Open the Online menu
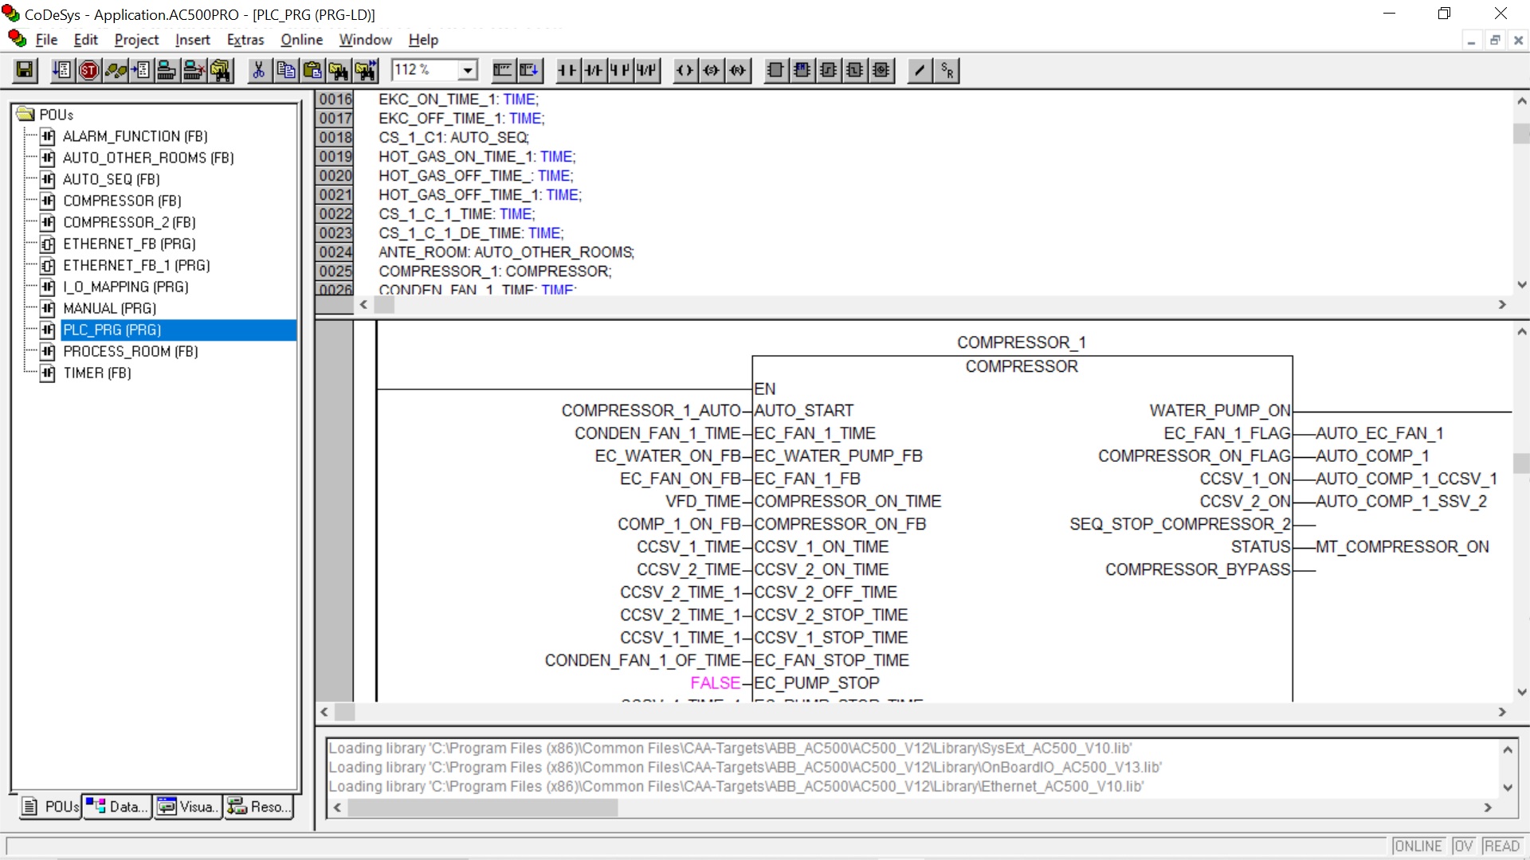This screenshot has width=1530, height=860. coord(301,40)
